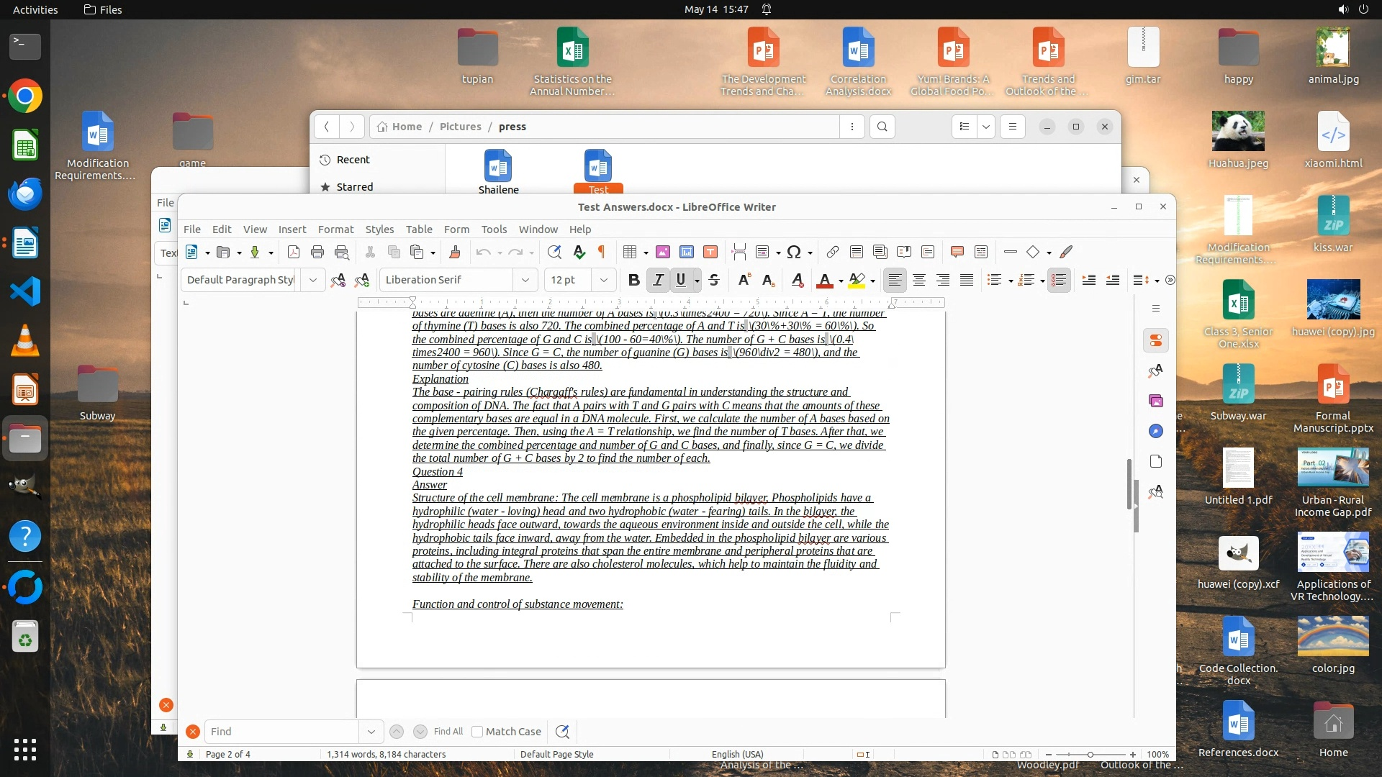
Task: Click the Print icon in toolbar
Action: [x=317, y=252]
